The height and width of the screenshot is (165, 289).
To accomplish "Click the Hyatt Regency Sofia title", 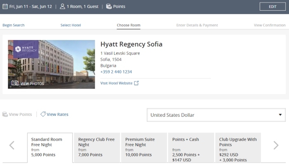I will click(x=131, y=44).
